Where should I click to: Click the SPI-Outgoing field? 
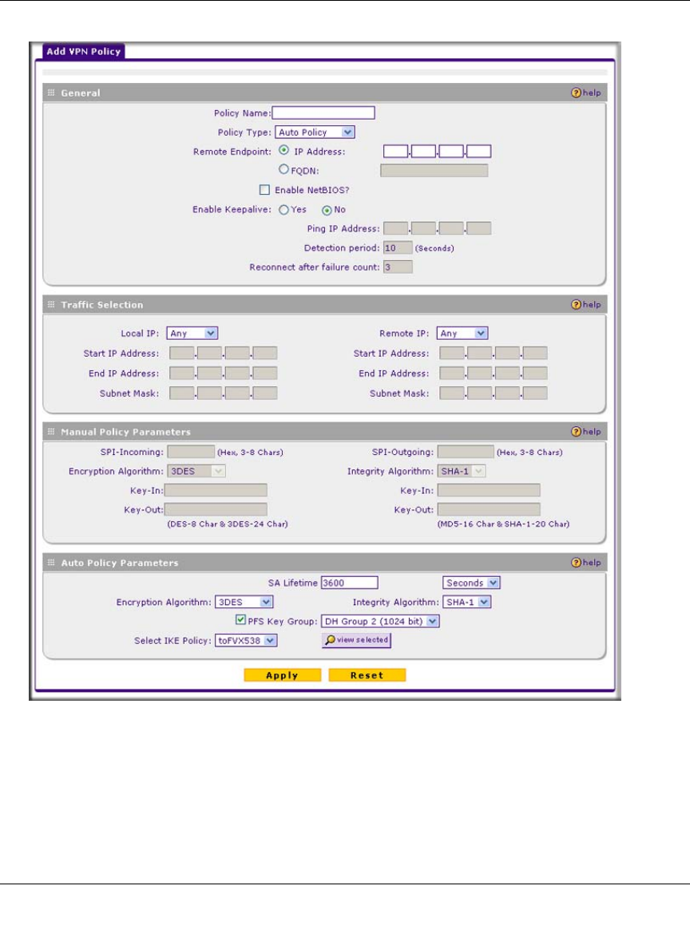pyautogui.click(x=466, y=452)
